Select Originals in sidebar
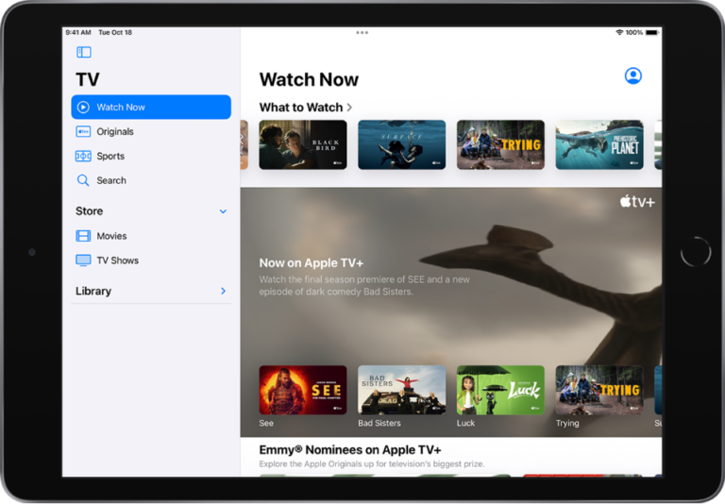725x504 pixels. tap(151, 132)
